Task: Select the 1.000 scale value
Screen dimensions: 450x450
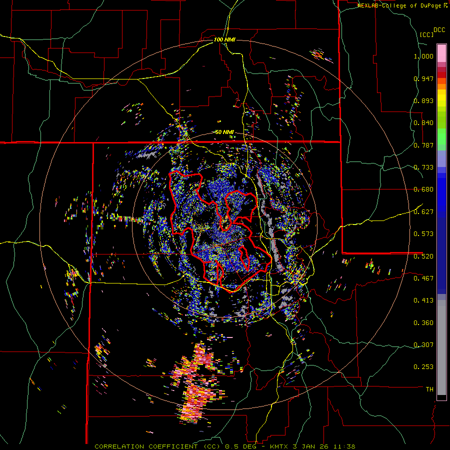Action: pos(423,56)
